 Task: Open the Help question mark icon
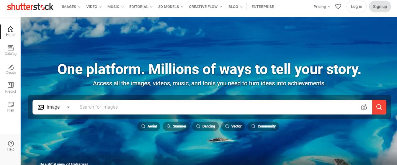pos(11,144)
